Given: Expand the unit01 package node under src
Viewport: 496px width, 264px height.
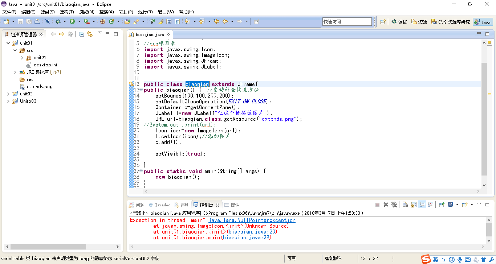Looking at the screenshot, I should tap(22, 58).
